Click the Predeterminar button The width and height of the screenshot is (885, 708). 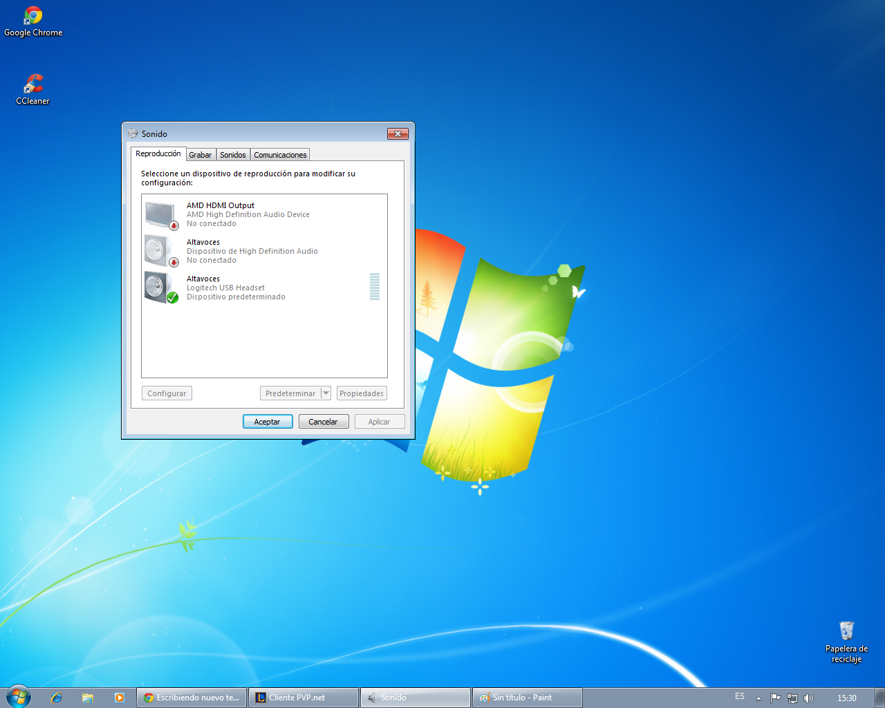coord(290,393)
